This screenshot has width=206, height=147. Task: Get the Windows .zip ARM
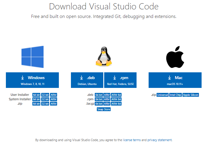(54, 104)
